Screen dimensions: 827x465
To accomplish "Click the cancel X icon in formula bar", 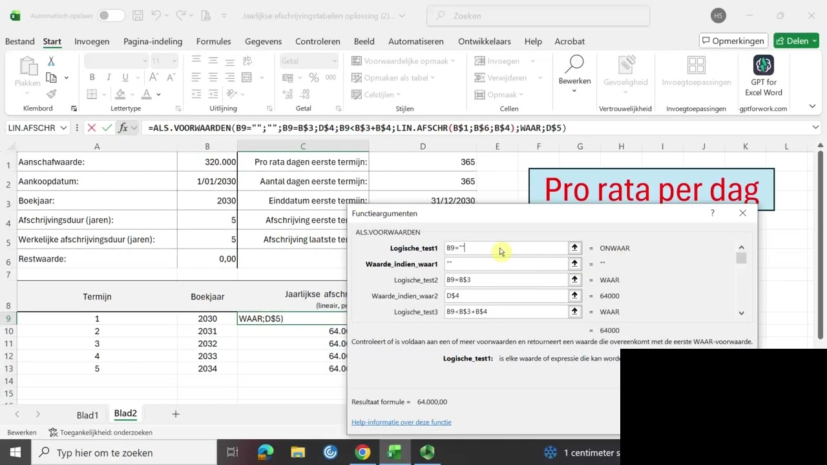I will 92,128.
